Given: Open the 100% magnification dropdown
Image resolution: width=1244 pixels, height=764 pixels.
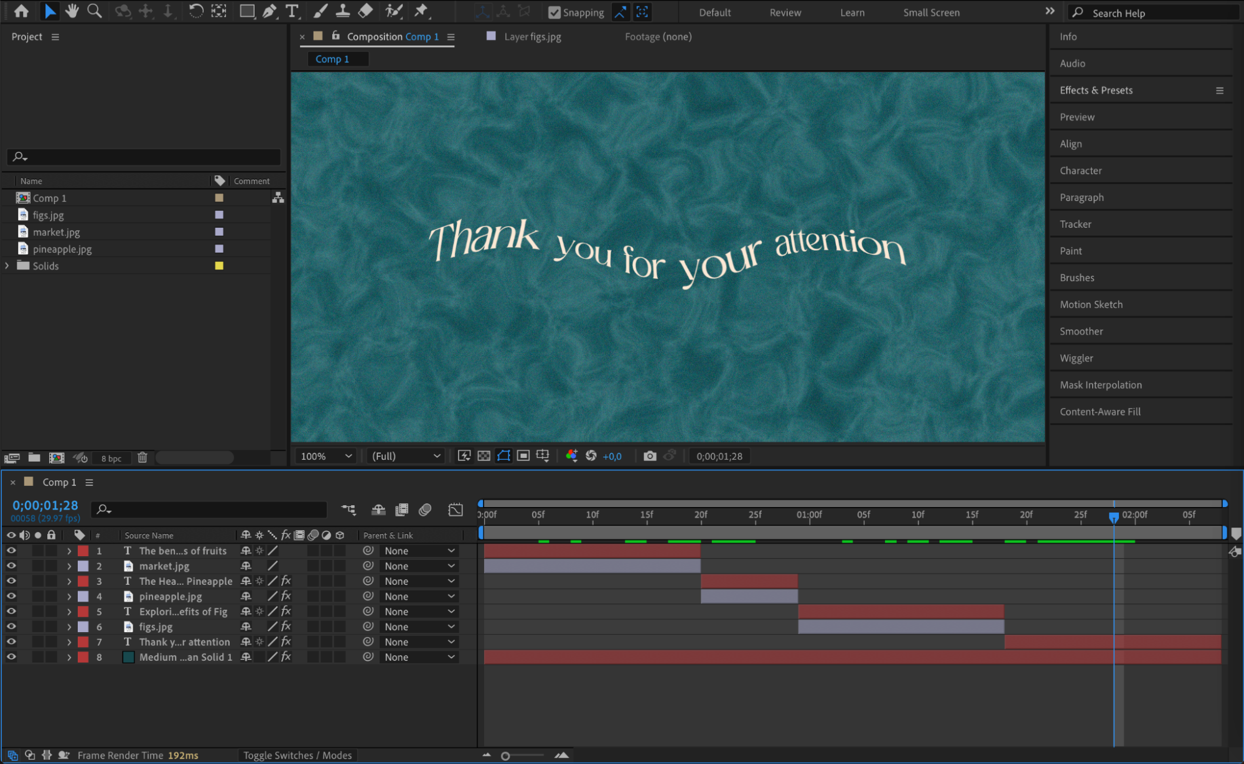Looking at the screenshot, I should click(x=326, y=456).
